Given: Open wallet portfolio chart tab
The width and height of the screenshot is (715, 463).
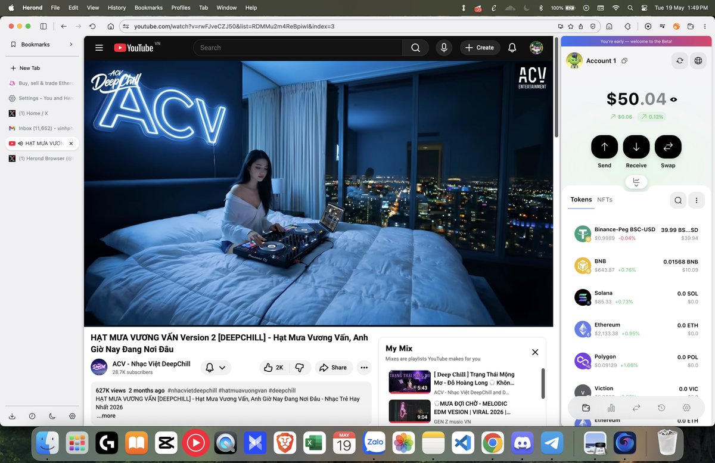Looking at the screenshot, I should 611,408.
